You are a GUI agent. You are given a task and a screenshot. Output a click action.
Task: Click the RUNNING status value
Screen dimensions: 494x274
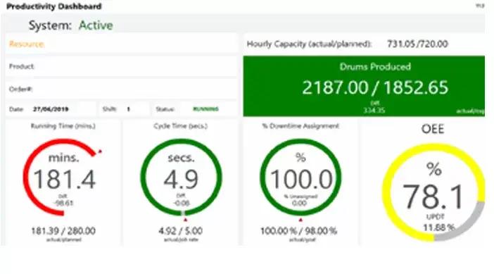click(x=205, y=109)
